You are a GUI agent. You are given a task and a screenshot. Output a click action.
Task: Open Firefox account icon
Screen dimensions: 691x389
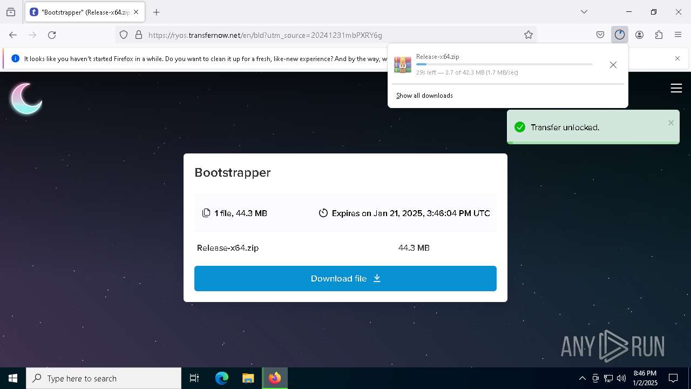click(639, 35)
